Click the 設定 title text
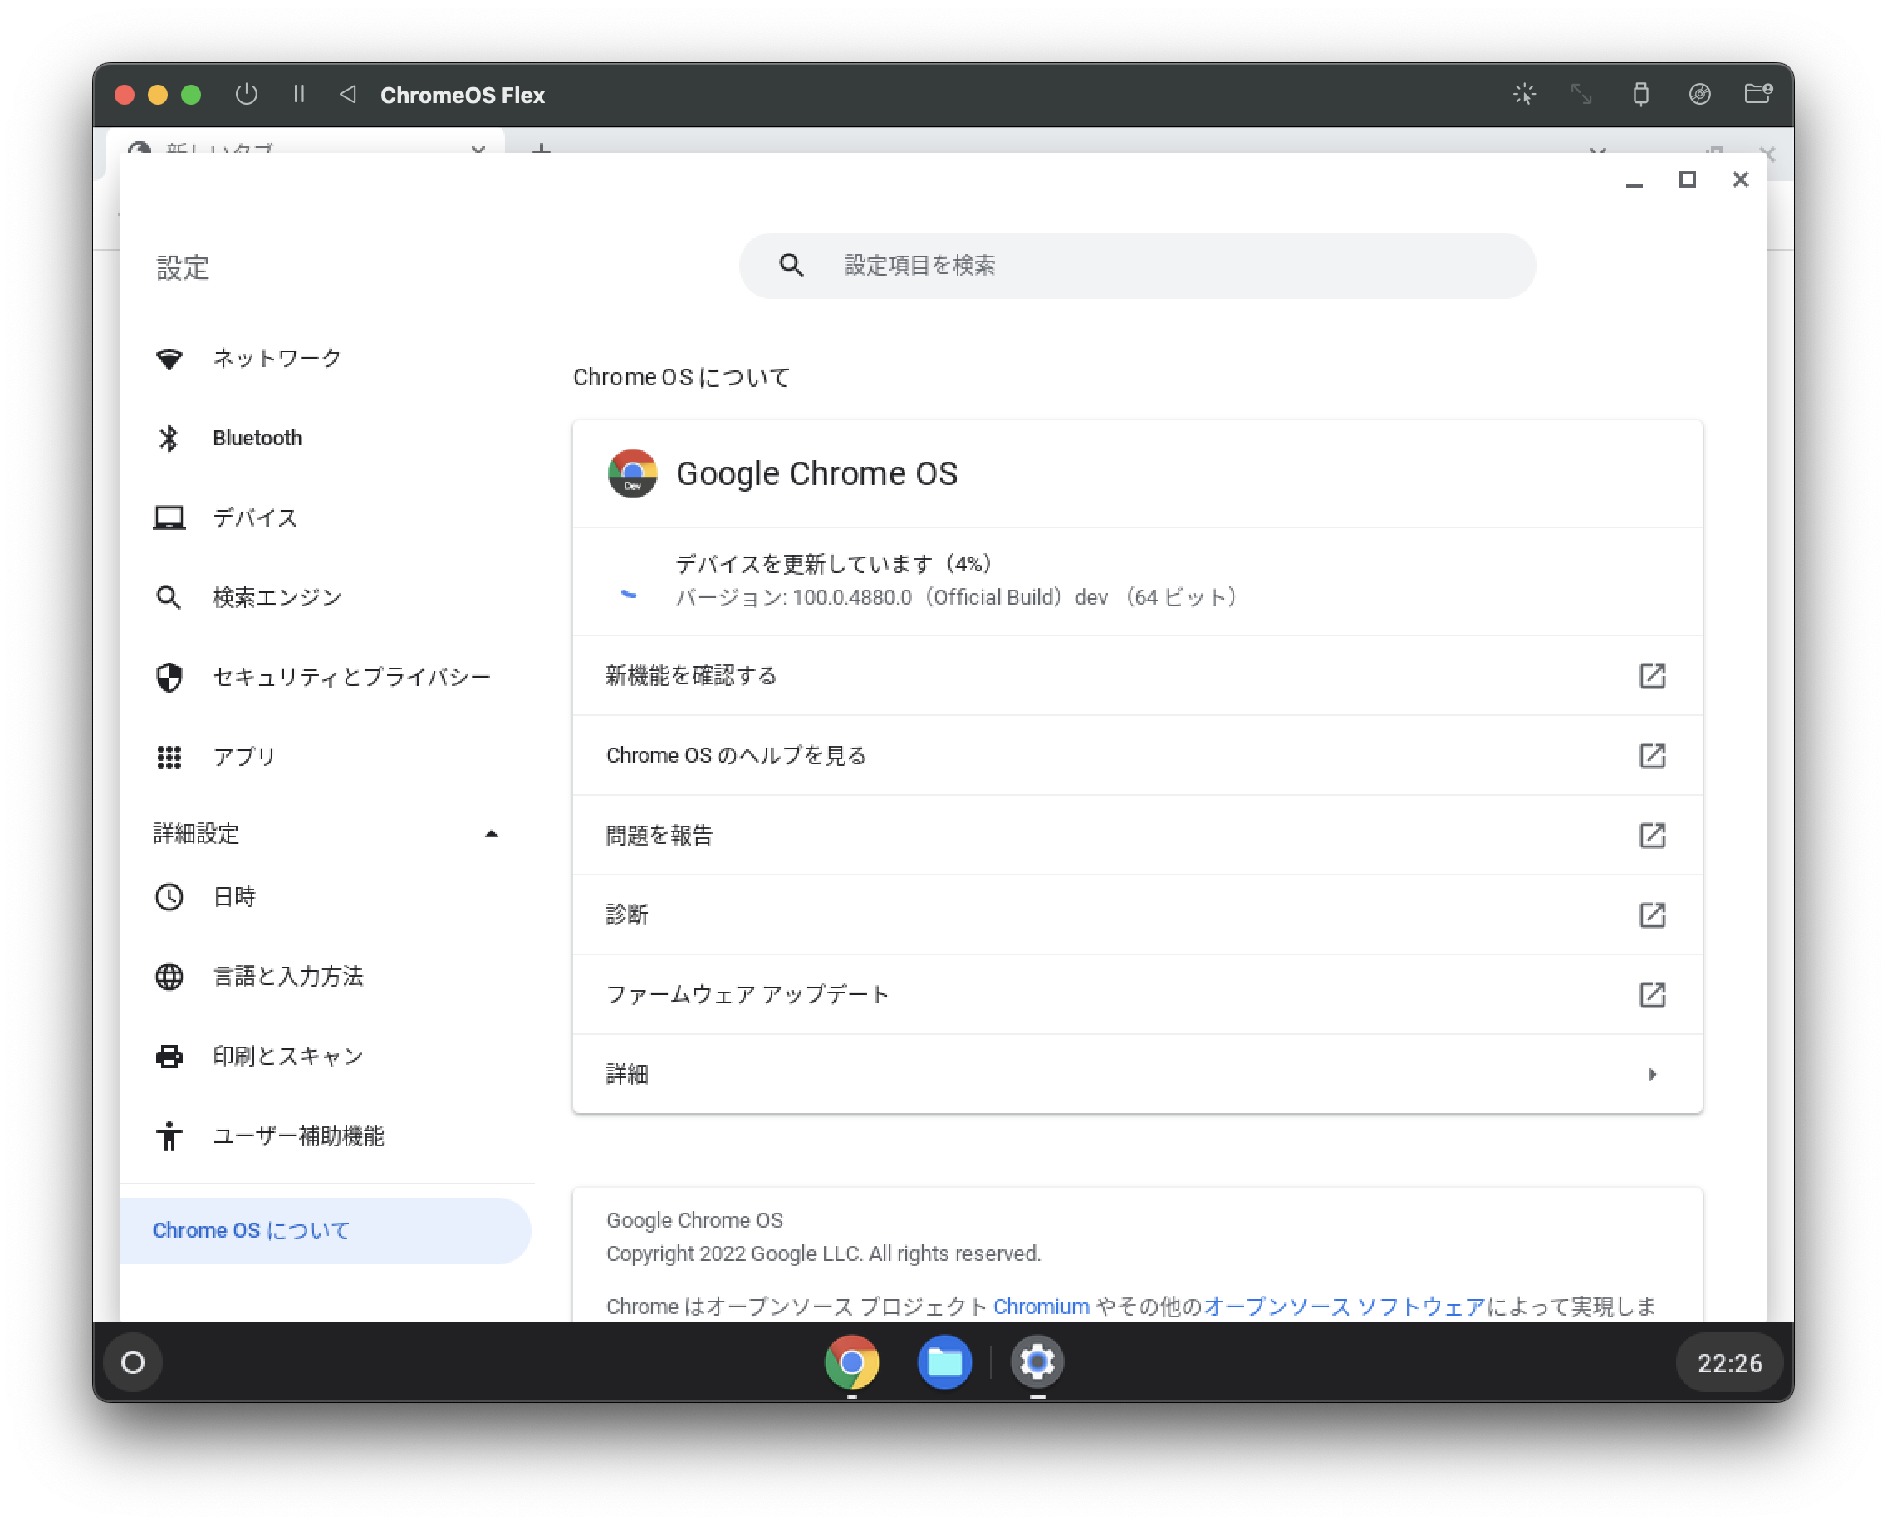This screenshot has width=1887, height=1525. click(183, 267)
